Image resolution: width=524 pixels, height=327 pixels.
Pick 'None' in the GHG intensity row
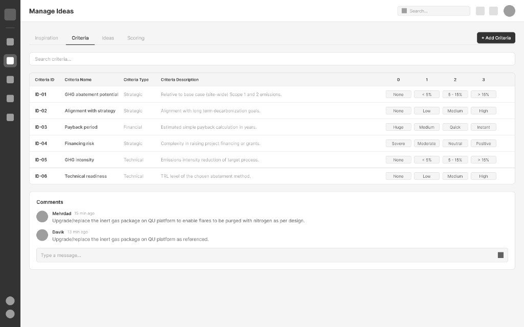click(x=398, y=160)
